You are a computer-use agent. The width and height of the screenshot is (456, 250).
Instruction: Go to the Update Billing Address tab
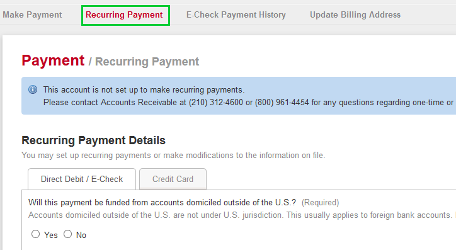(x=355, y=15)
